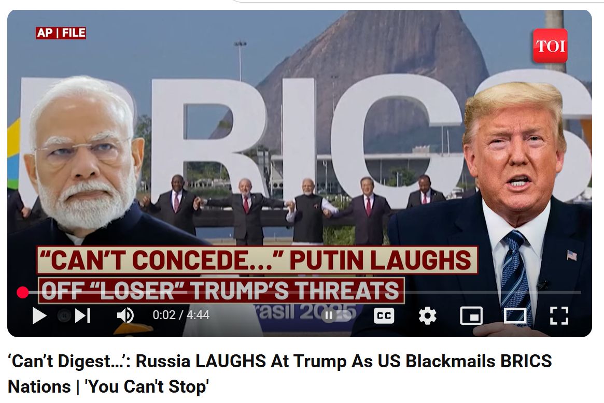
Task: Click the BRICS leaders in the video frame
Action: click(x=300, y=209)
